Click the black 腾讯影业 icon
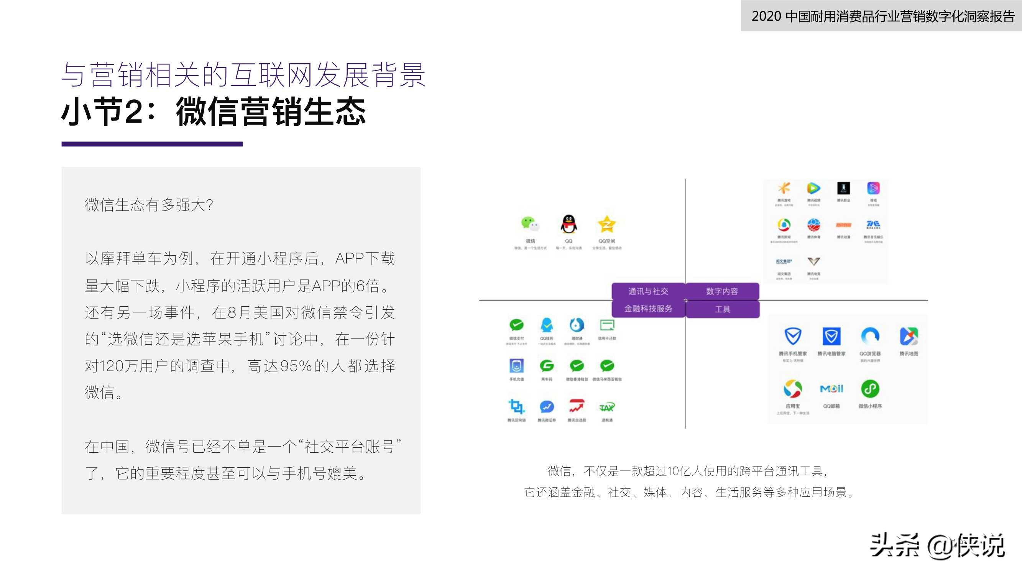 point(843,188)
